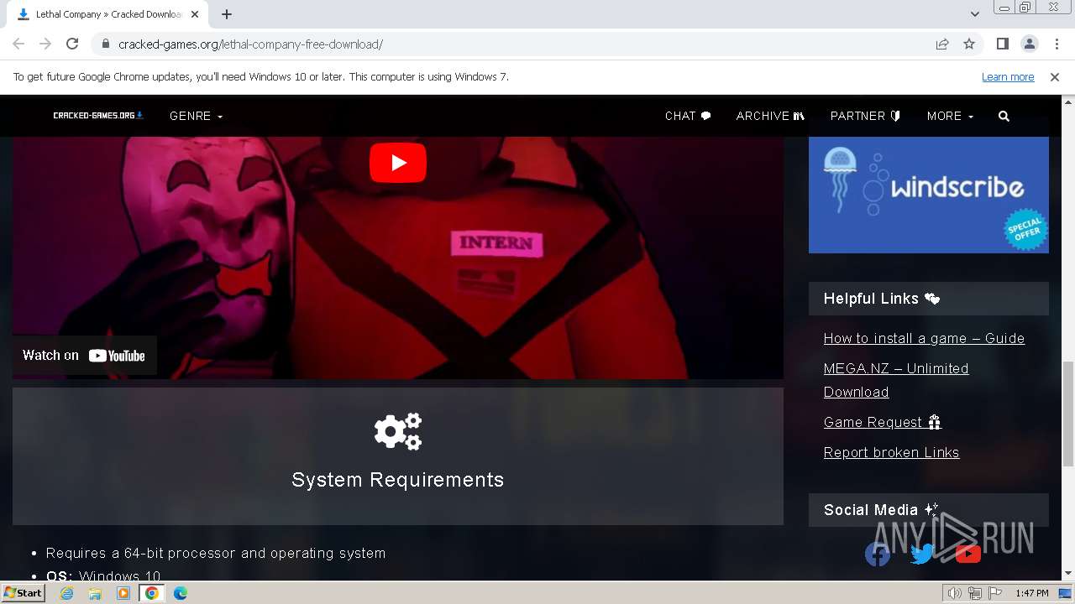Share this page icon

tap(942, 44)
